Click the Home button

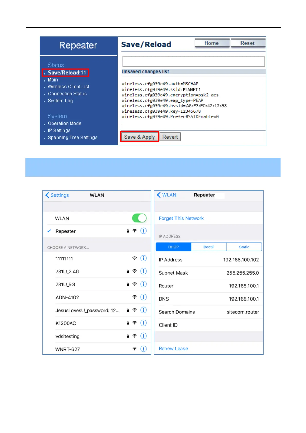(212, 43)
